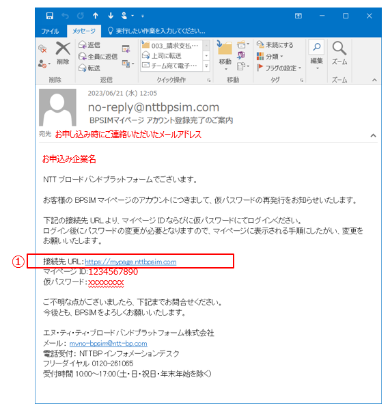Screen dimensions: 390x412
Task: Expand the quick steps gallery more arrow
Action: tap(206, 66)
